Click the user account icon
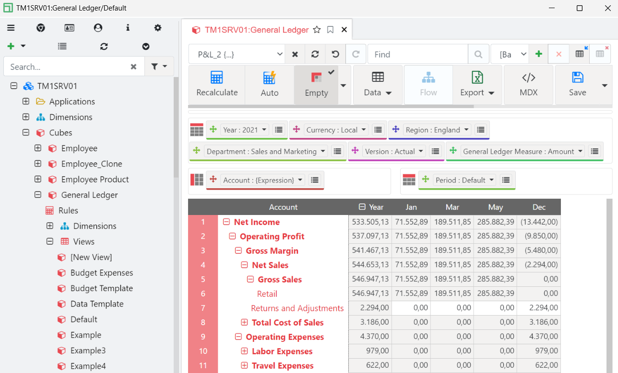The height and width of the screenshot is (373, 618). pos(98,28)
